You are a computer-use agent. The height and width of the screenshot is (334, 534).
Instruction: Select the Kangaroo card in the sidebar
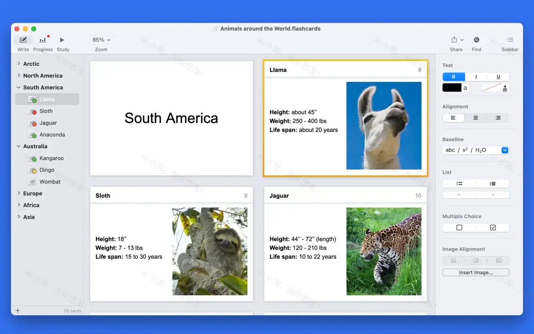[x=51, y=158]
